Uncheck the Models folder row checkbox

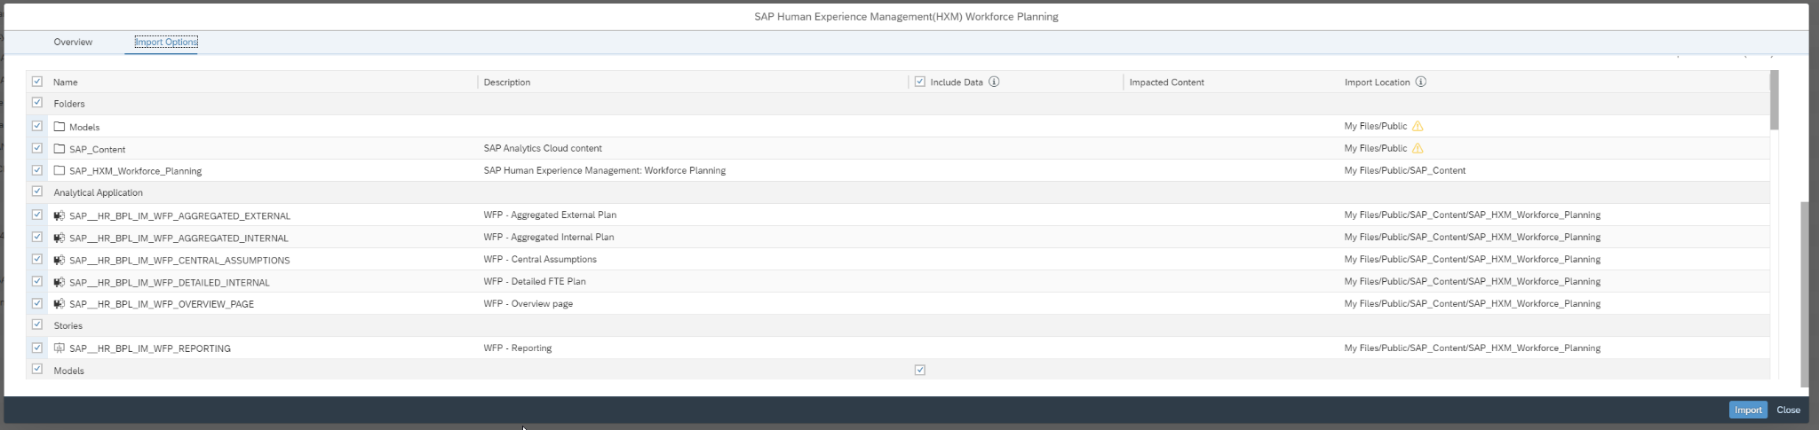(x=37, y=126)
